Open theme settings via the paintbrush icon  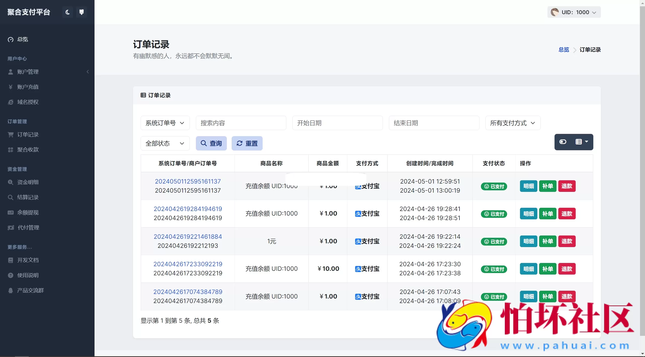click(x=81, y=12)
